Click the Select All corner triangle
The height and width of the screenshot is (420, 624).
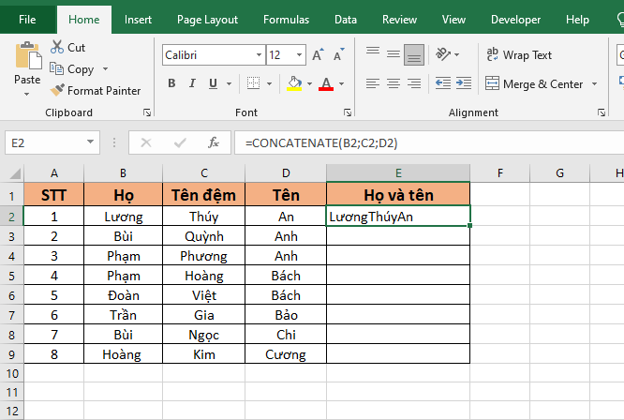(x=15, y=173)
